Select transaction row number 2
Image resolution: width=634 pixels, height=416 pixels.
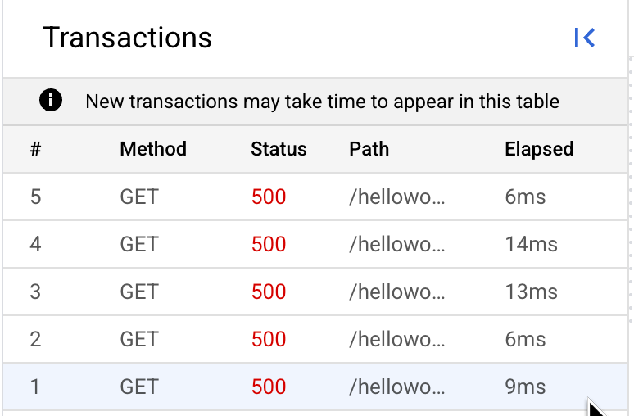315,339
